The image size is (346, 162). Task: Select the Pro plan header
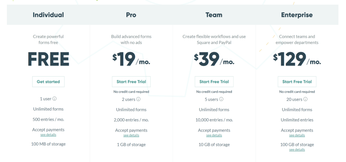click(131, 15)
